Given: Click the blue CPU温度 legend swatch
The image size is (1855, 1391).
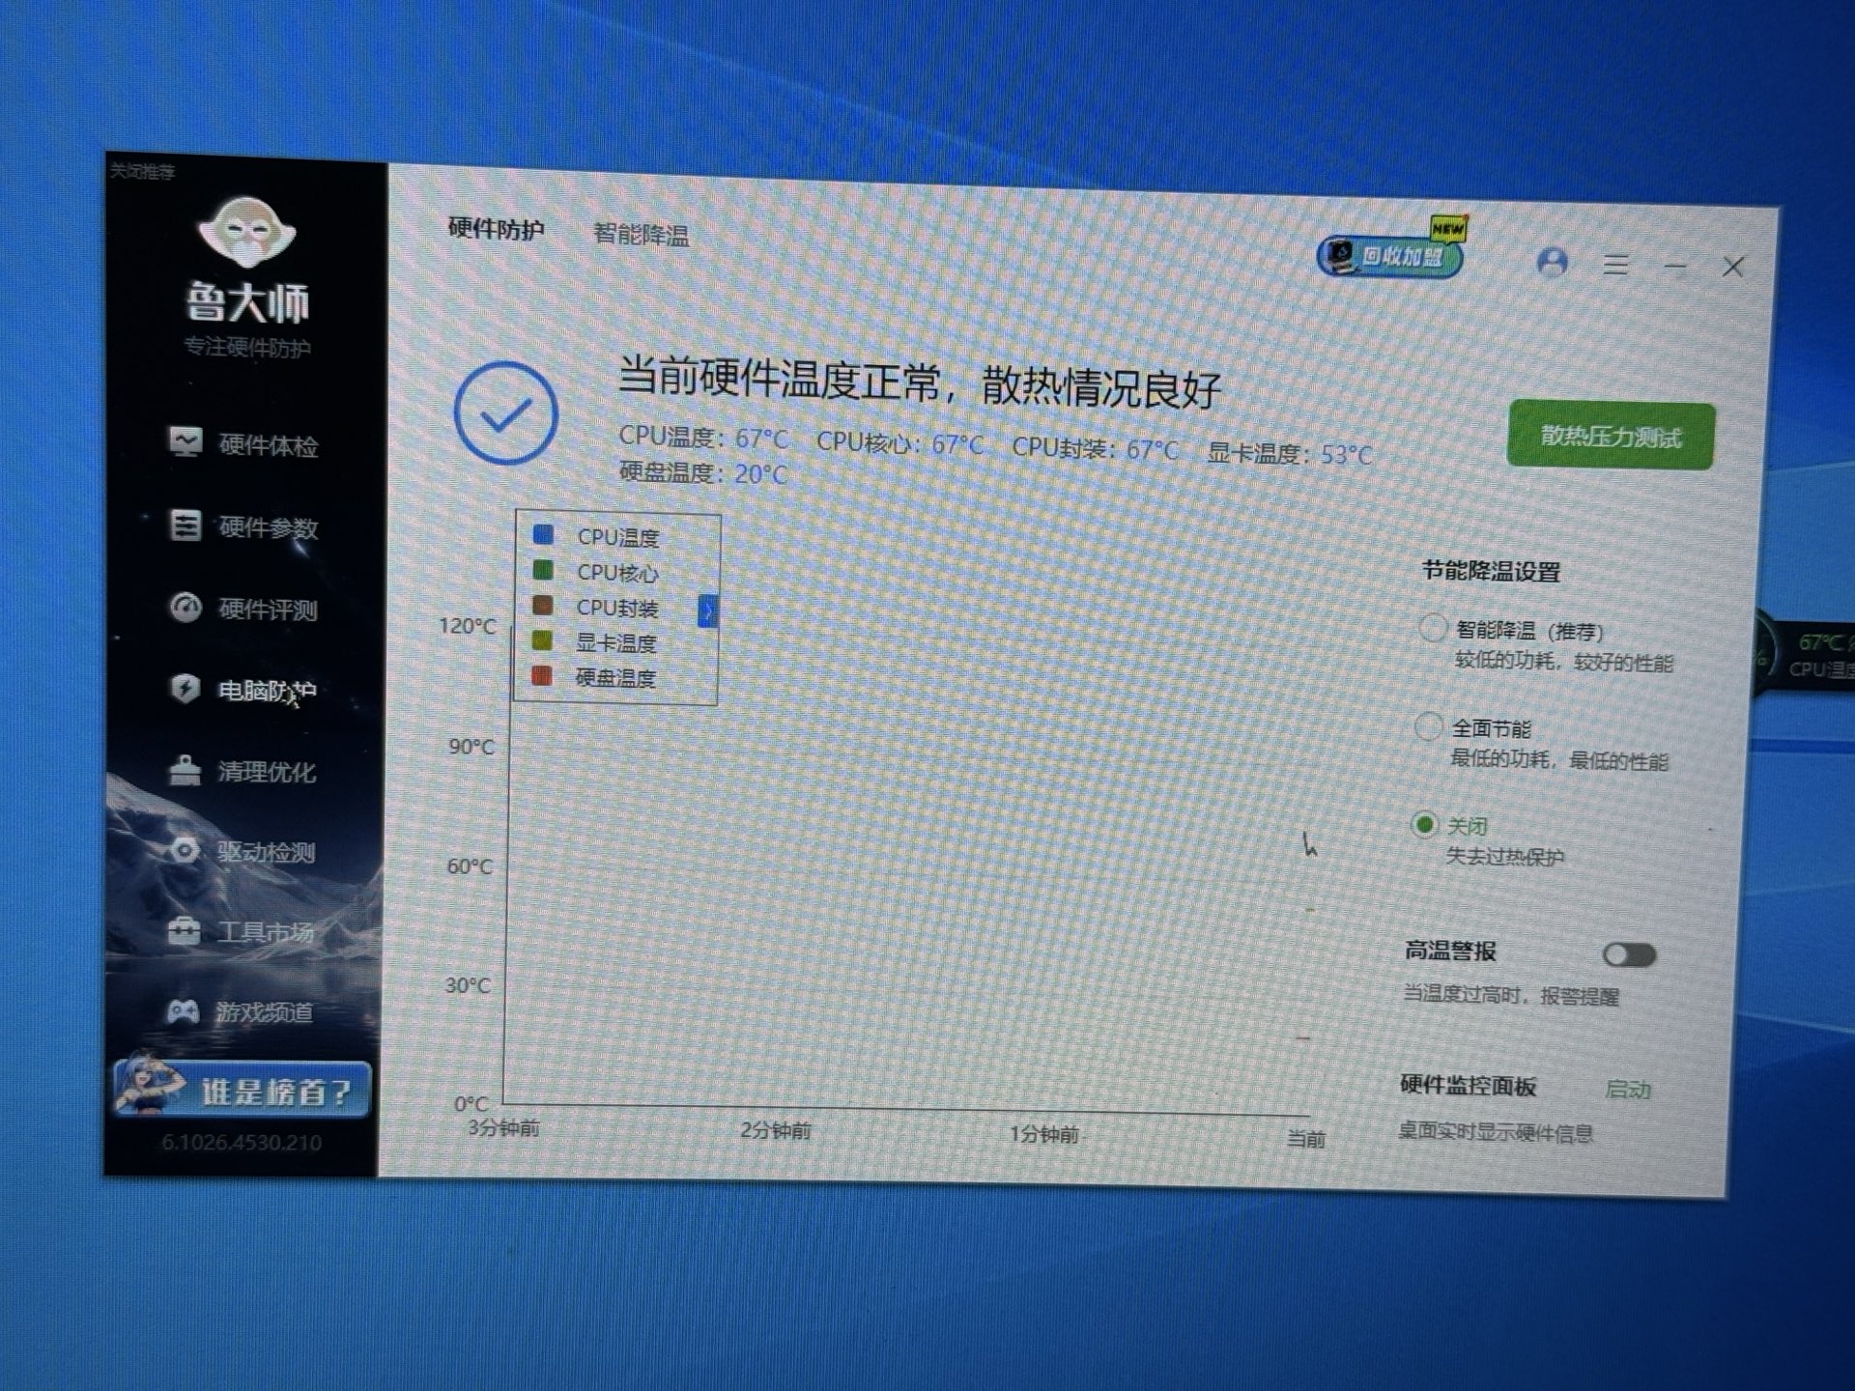Looking at the screenshot, I should 543,534.
